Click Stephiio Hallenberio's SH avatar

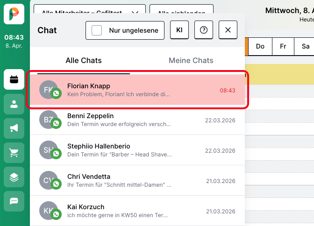tap(49, 150)
